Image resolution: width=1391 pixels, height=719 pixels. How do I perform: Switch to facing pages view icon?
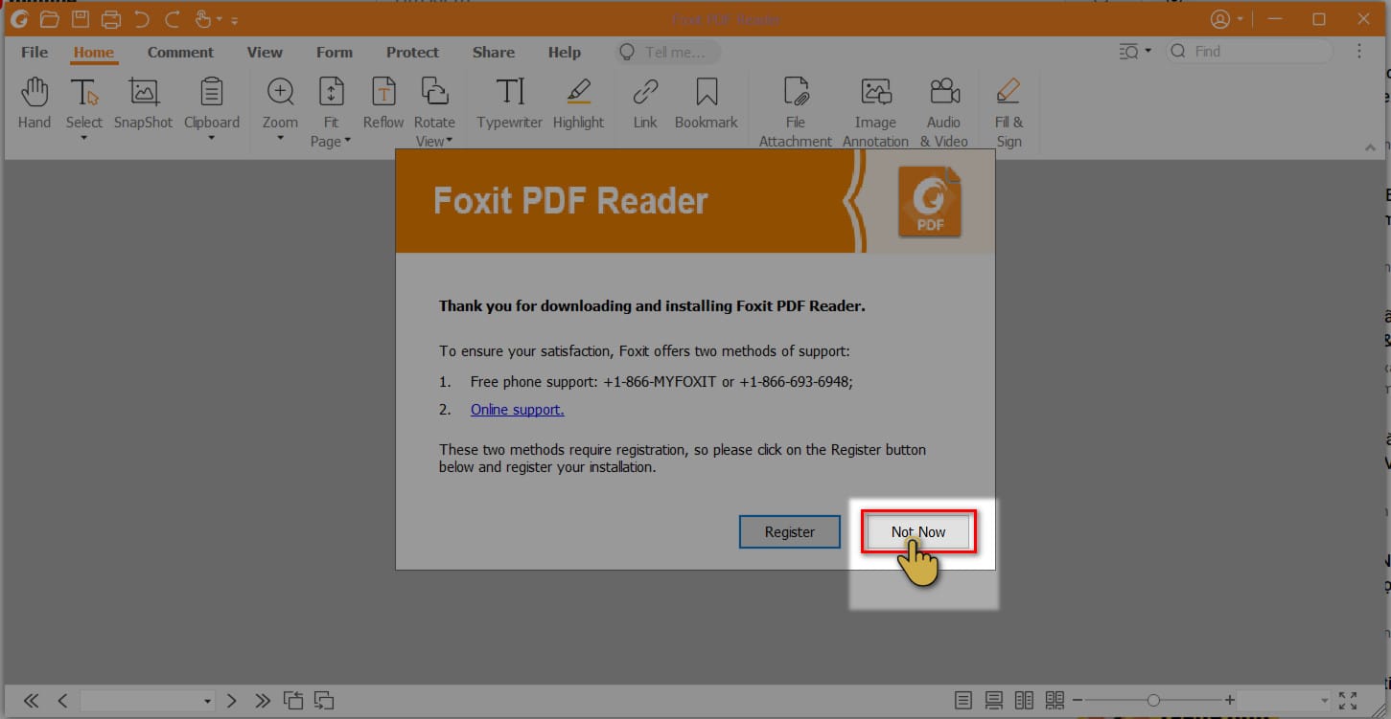click(x=1025, y=701)
